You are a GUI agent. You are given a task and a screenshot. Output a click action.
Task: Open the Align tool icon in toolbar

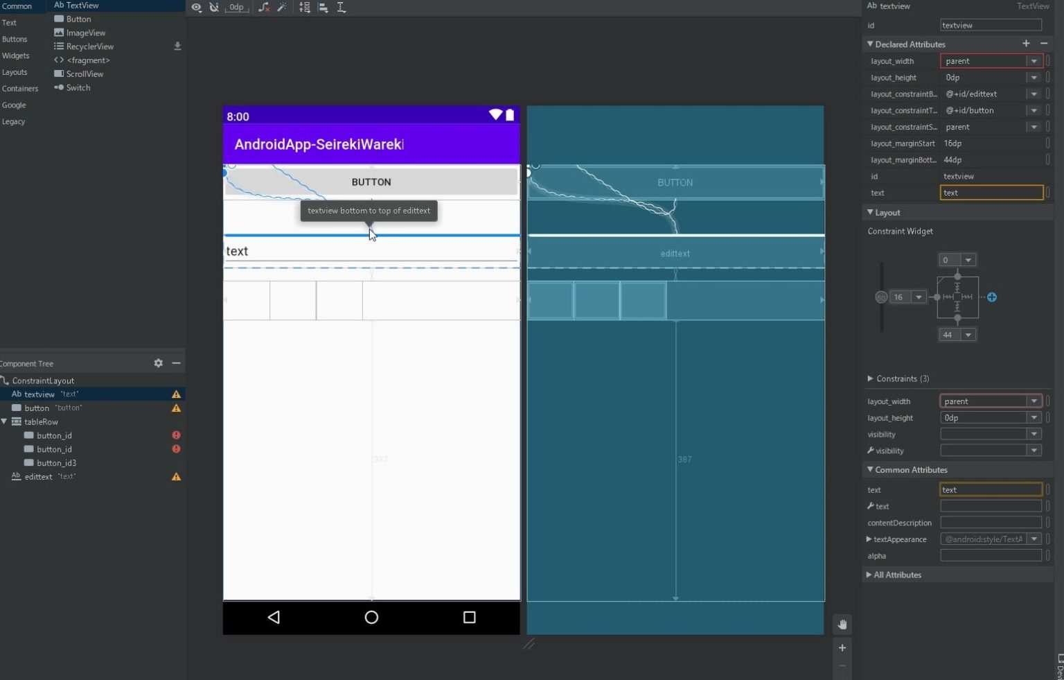(x=322, y=8)
